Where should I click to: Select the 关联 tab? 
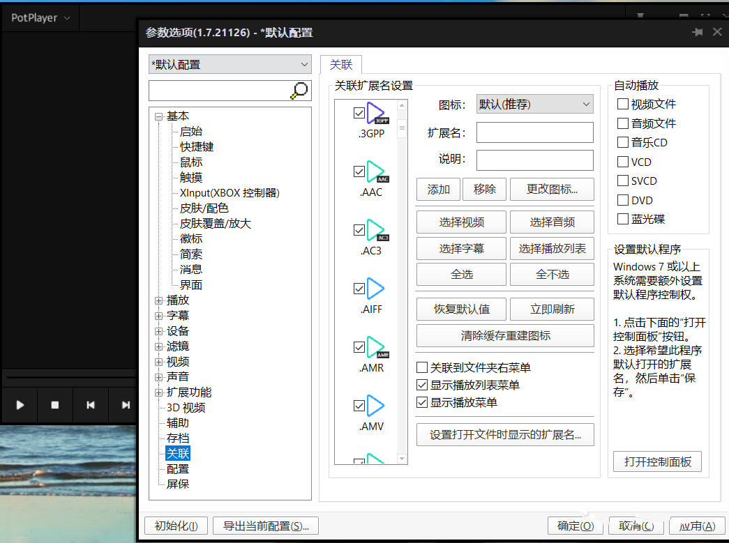pyautogui.click(x=341, y=65)
